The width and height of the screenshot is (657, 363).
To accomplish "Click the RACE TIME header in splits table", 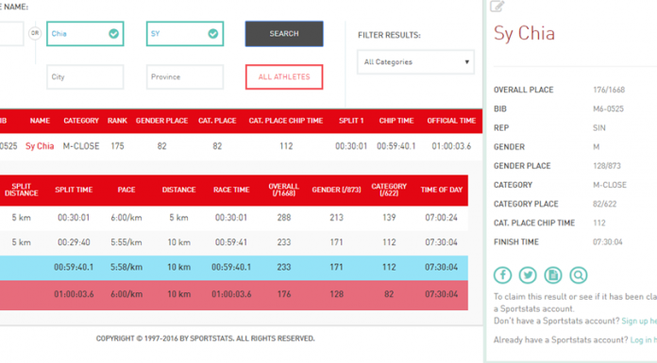I will tap(231, 190).
